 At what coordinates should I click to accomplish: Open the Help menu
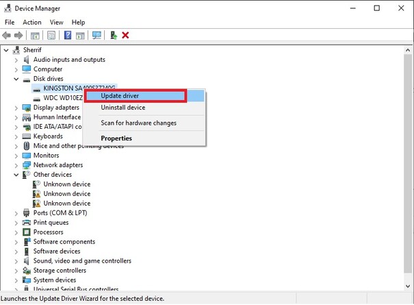(78, 22)
